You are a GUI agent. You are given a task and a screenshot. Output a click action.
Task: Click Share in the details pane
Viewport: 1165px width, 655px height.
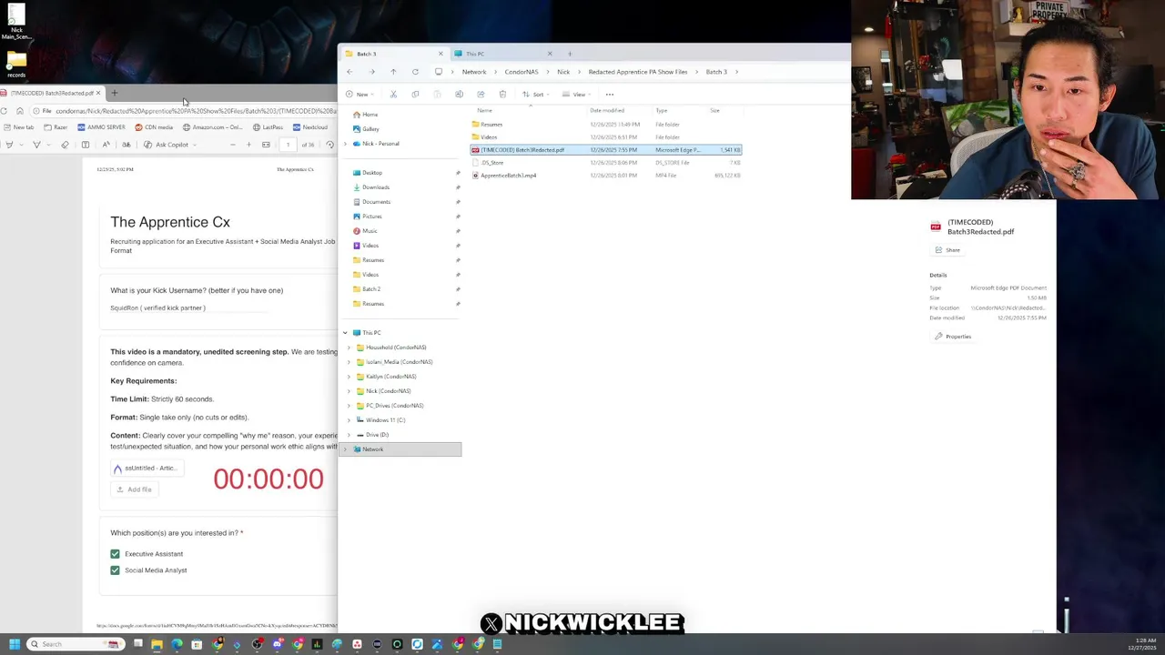947,250
